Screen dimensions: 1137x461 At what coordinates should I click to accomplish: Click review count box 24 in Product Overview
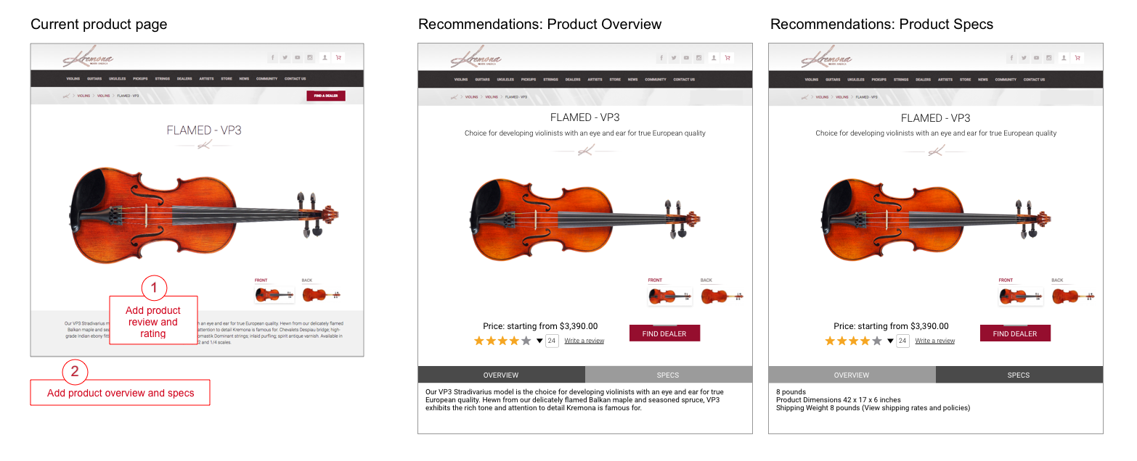(552, 341)
